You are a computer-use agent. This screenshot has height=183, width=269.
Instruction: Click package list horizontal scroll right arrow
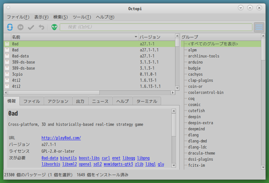pyautogui.click(x=173, y=93)
